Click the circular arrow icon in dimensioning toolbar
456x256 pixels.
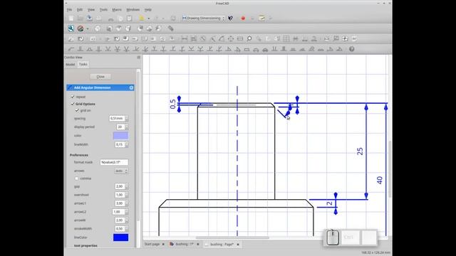(x=81, y=38)
